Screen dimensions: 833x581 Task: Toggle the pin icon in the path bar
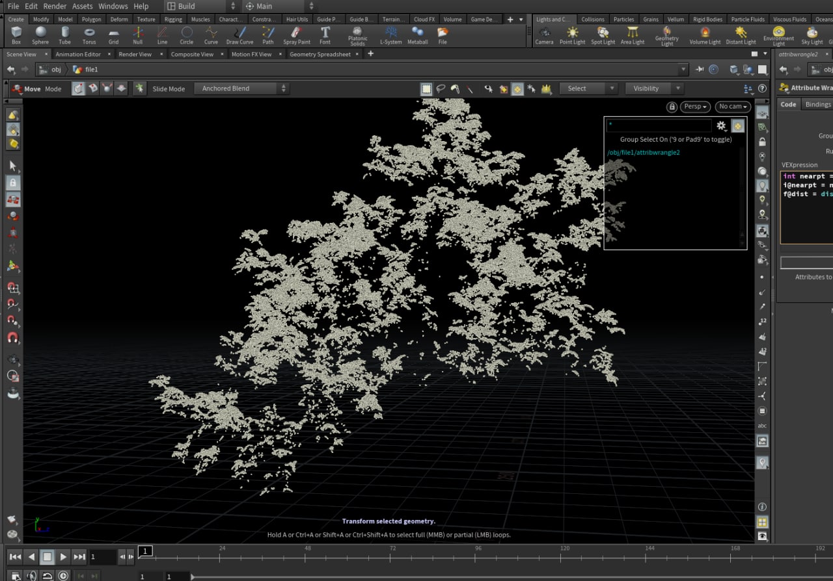(x=700, y=70)
